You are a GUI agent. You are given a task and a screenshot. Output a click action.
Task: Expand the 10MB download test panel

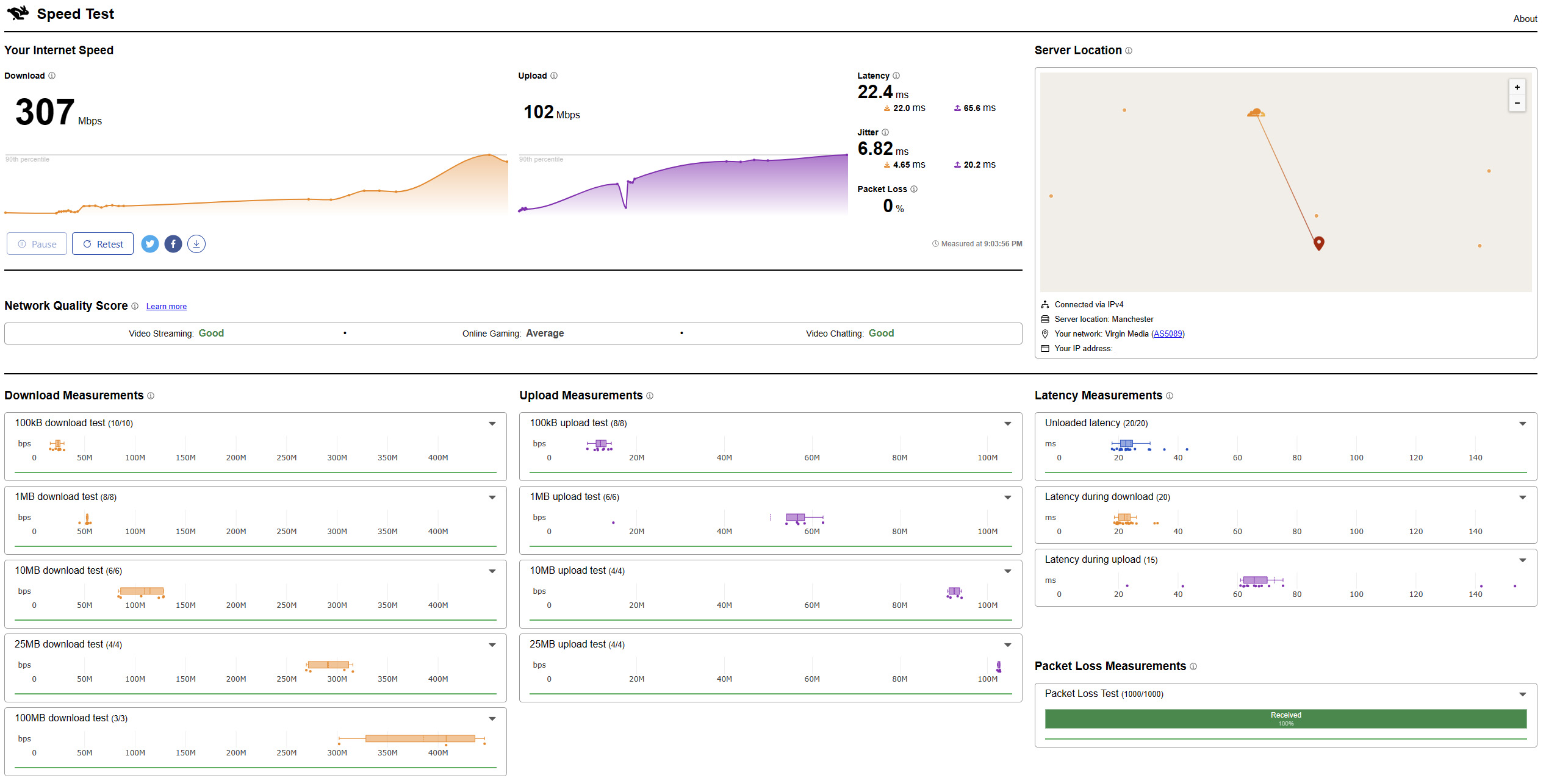[x=492, y=571]
